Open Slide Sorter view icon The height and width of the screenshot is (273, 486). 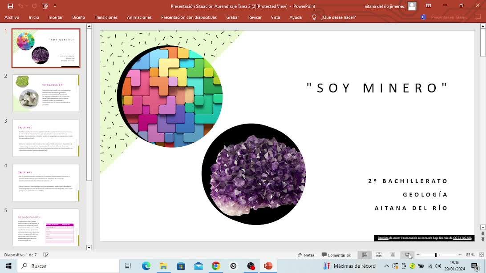click(379, 255)
